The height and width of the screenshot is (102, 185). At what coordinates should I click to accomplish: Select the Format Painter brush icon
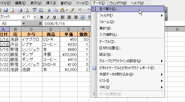(72, 10)
